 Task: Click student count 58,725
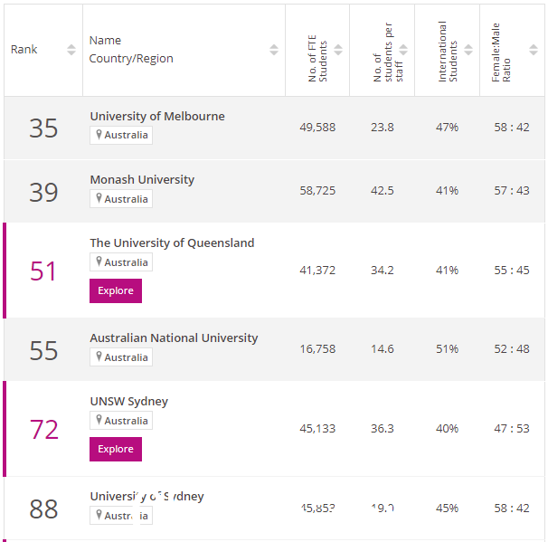pos(317,191)
